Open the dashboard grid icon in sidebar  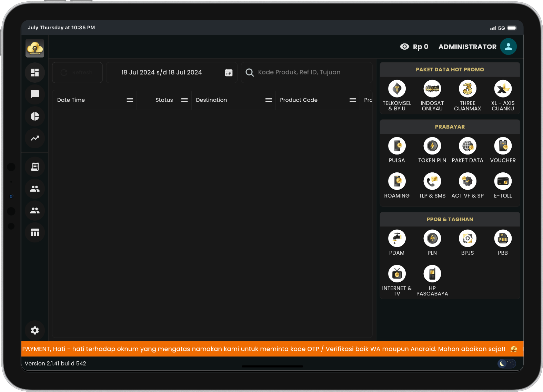tap(35, 73)
